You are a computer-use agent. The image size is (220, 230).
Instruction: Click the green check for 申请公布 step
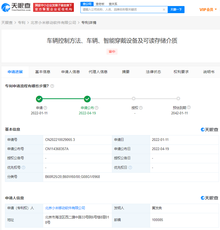pyautogui.click(x=87, y=99)
